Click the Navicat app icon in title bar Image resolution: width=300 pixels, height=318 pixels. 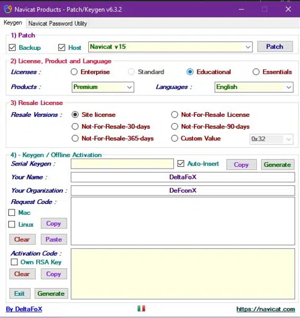[x=8, y=10]
